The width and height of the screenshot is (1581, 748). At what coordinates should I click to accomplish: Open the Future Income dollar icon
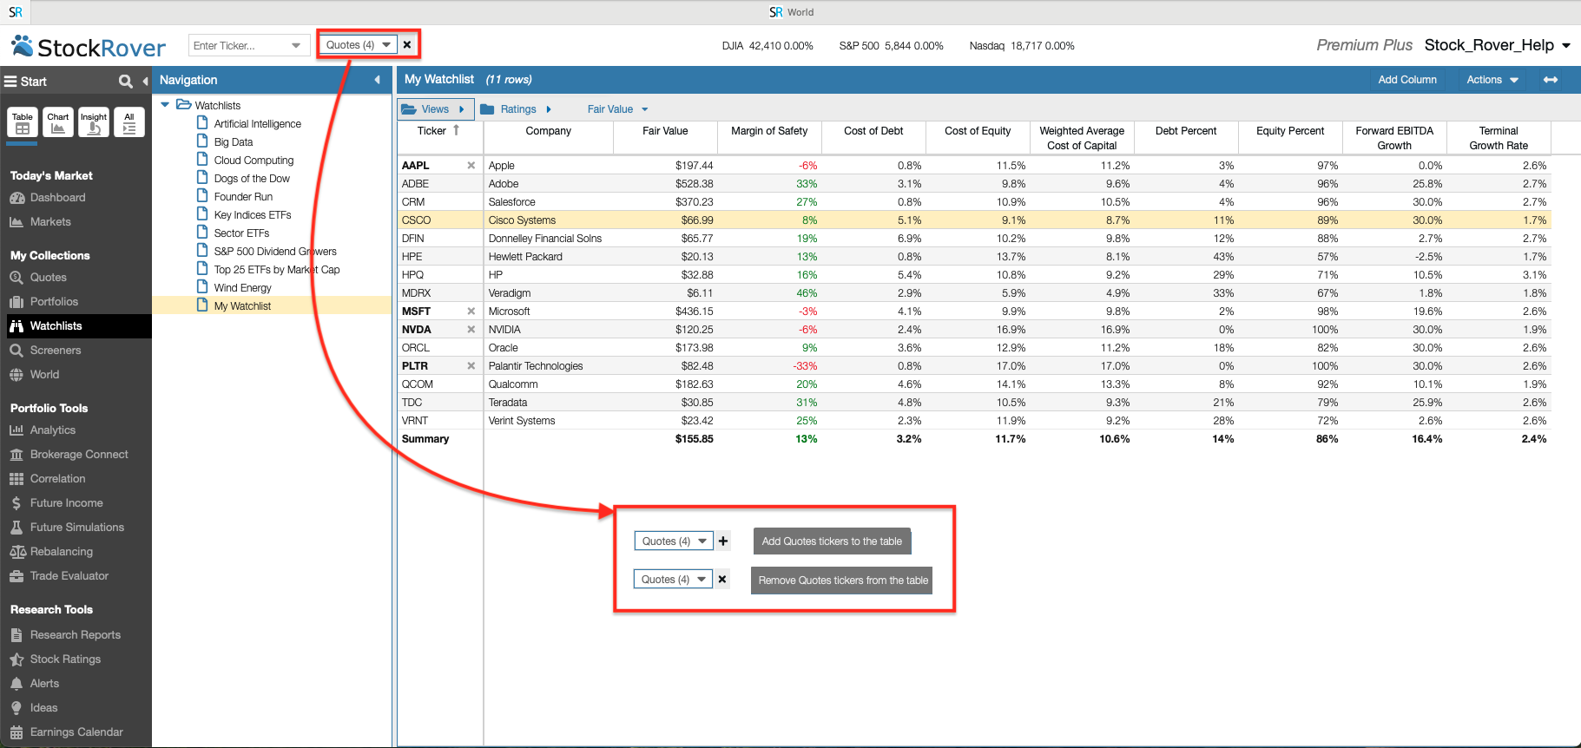(x=16, y=503)
